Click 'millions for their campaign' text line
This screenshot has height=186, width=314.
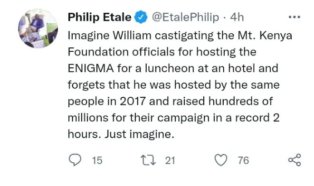(x=139, y=118)
